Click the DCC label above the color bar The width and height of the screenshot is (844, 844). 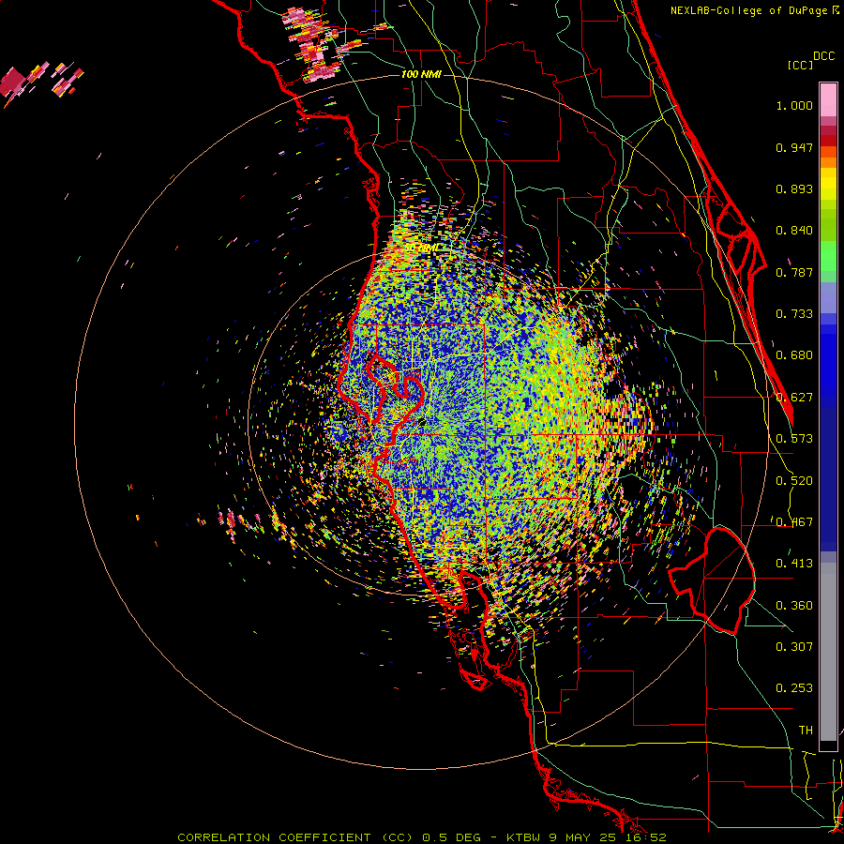[823, 56]
